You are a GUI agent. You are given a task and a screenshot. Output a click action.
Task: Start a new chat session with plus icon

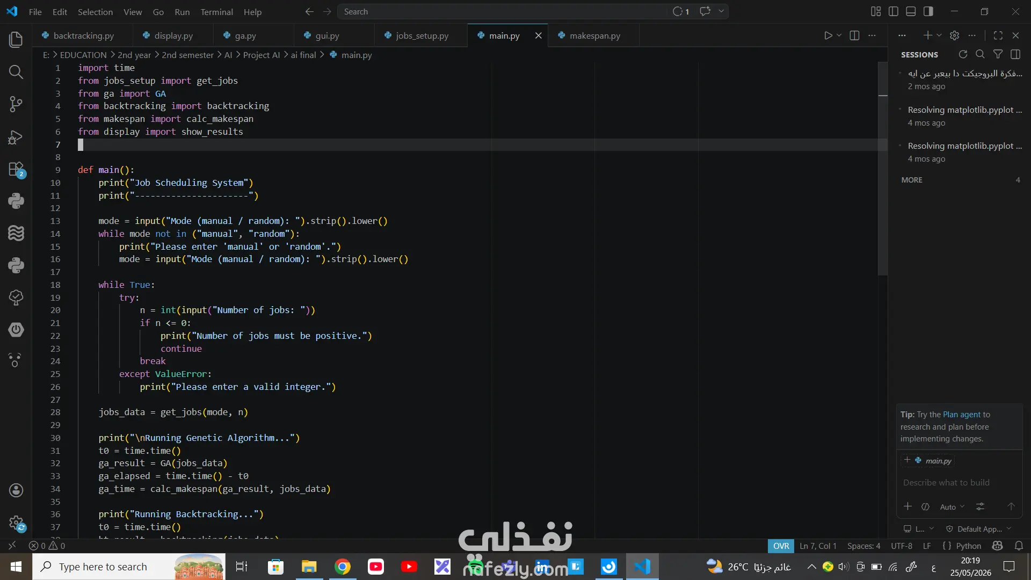927,35
